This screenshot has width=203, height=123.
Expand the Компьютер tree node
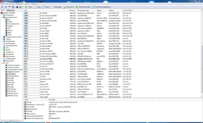(x=2, y=15)
